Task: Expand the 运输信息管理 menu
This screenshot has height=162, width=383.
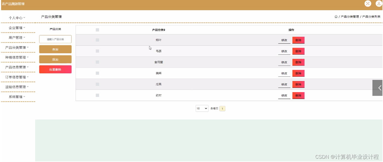Action: coord(17,87)
